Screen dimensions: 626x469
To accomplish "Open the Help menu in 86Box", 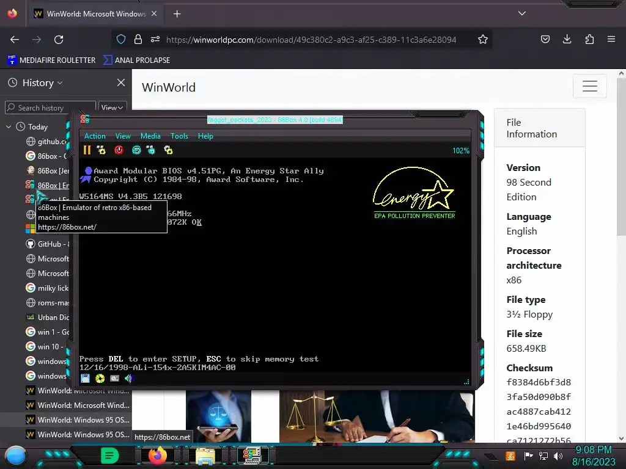I will click(205, 136).
